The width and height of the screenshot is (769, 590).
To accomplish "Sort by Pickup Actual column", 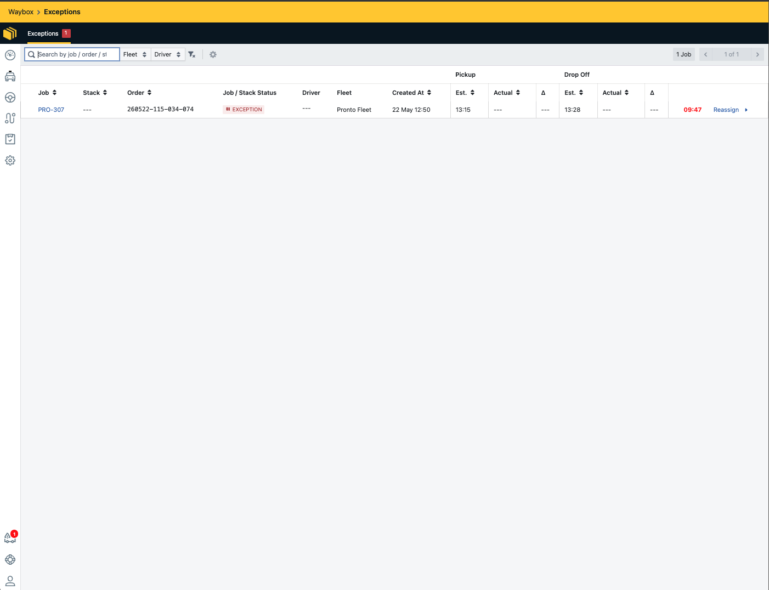I will [507, 93].
